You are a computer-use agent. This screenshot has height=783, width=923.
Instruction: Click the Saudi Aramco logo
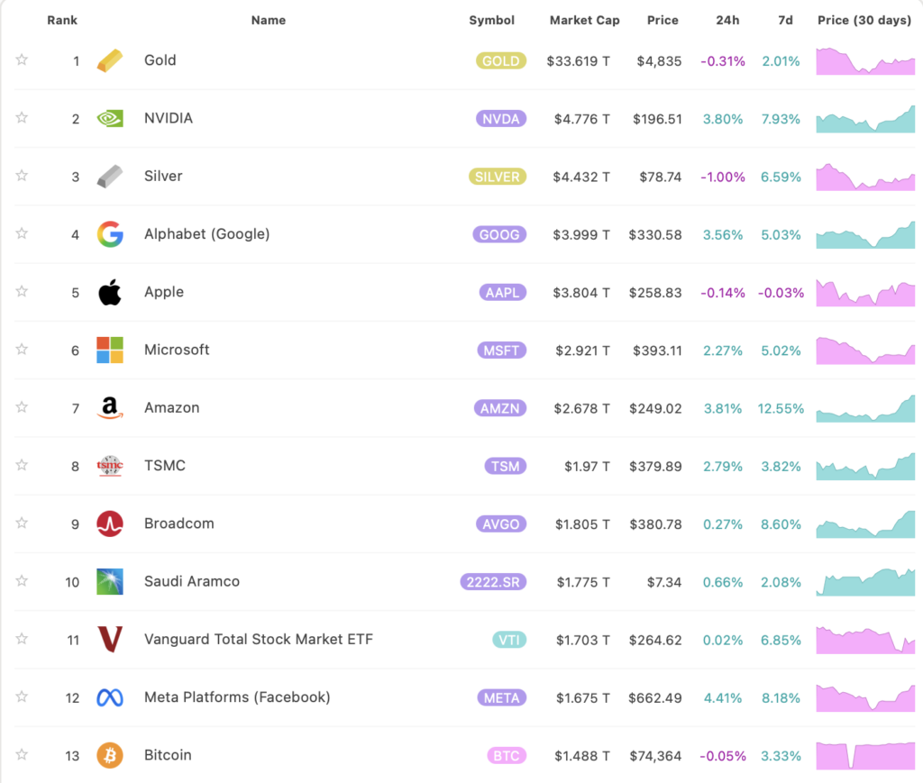[109, 582]
